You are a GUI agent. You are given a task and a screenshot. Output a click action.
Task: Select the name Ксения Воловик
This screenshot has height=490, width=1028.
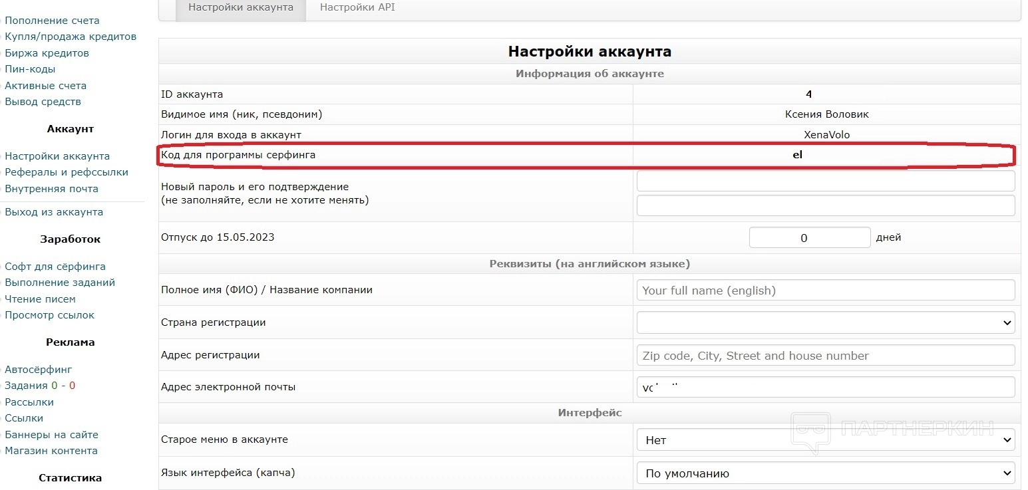[x=826, y=114]
